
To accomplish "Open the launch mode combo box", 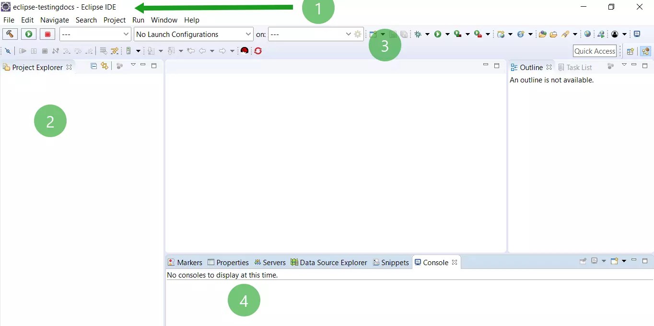I will pyautogui.click(x=95, y=34).
